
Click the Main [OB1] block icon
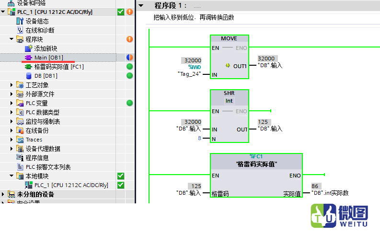(x=28, y=58)
